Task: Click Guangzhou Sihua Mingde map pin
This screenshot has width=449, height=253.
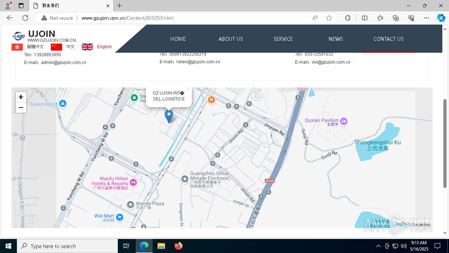Action: pyautogui.click(x=185, y=179)
